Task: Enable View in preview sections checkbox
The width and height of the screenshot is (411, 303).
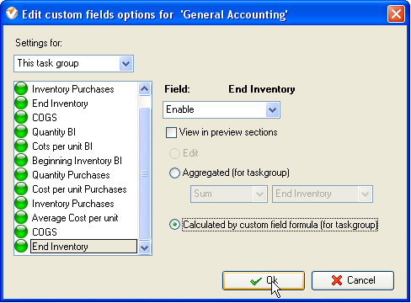Action: coord(171,132)
